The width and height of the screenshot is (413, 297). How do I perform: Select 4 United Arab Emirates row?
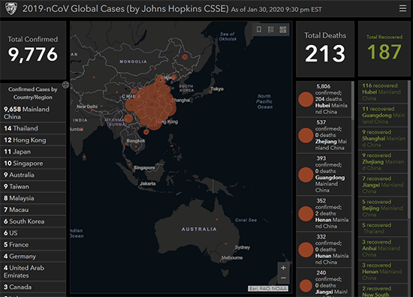[x=33, y=271]
